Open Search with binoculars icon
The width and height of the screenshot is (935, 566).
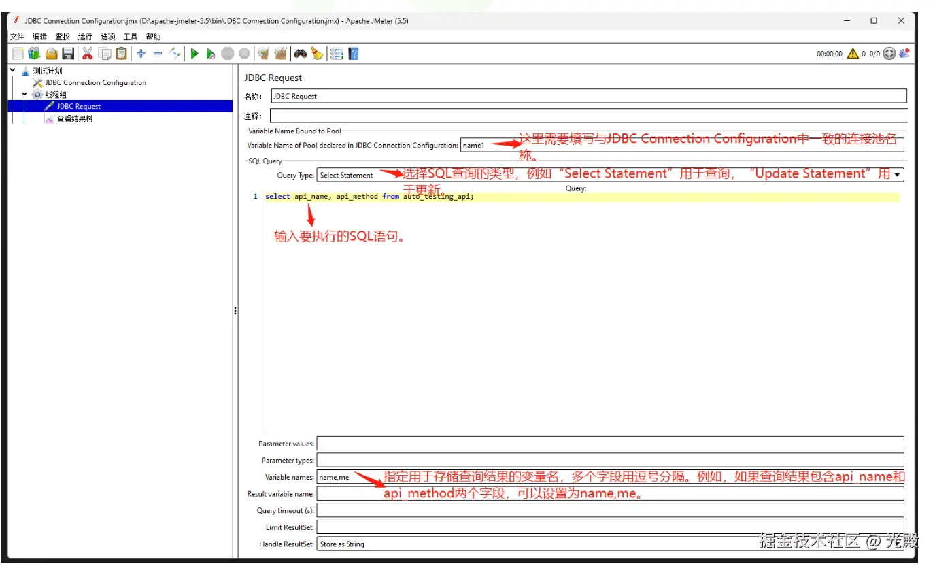click(x=300, y=53)
